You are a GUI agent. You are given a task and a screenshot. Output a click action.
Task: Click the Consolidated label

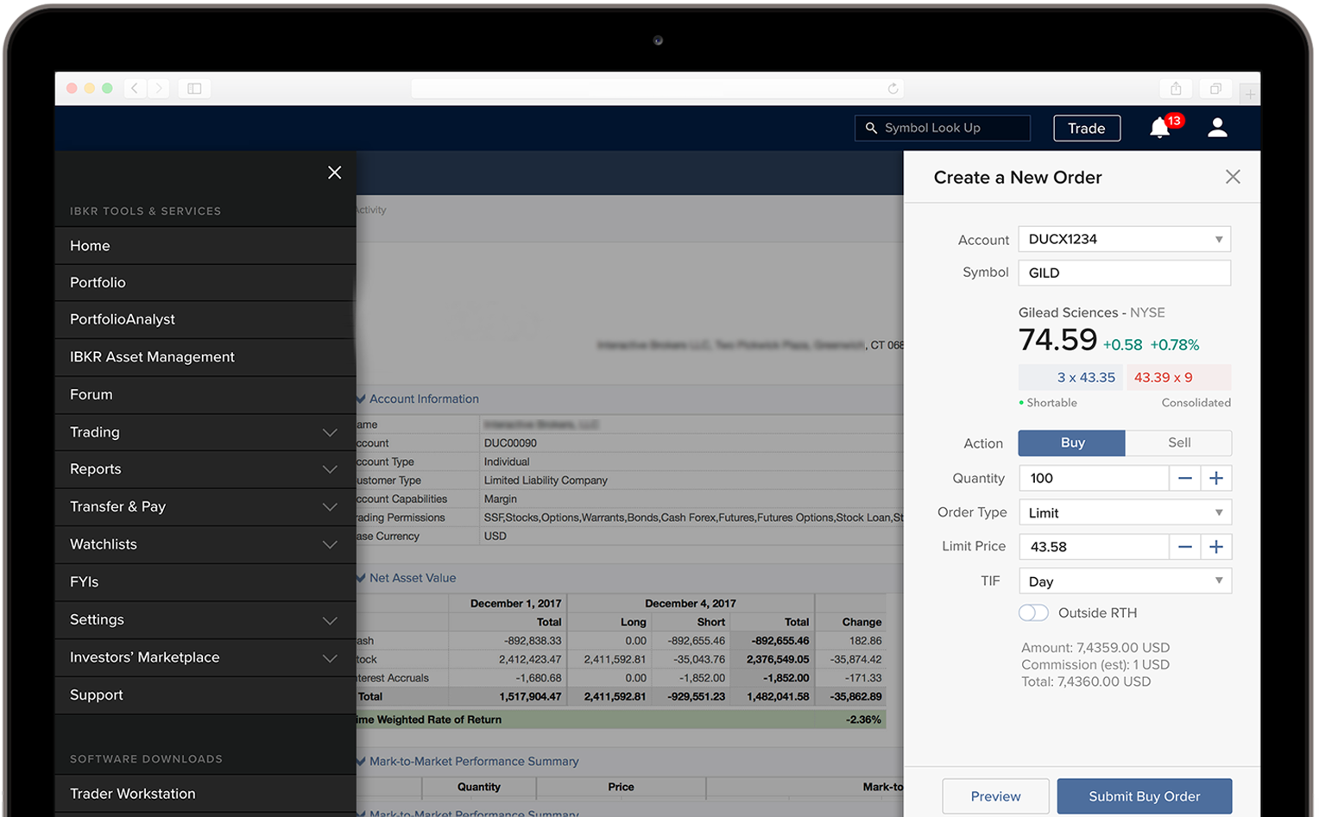pos(1196,403)
